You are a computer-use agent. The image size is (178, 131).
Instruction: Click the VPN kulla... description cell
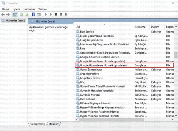click(x=141, y=86)
